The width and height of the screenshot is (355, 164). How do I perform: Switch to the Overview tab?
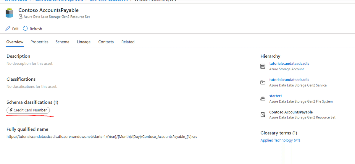pos(15,42)
